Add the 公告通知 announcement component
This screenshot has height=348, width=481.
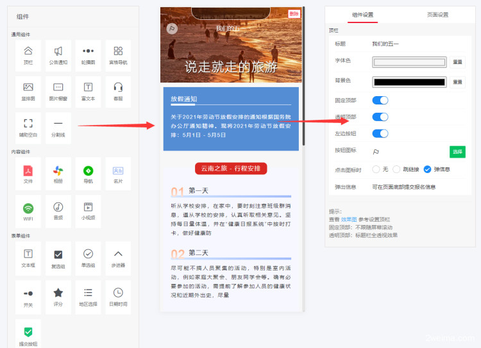(58, 54)
